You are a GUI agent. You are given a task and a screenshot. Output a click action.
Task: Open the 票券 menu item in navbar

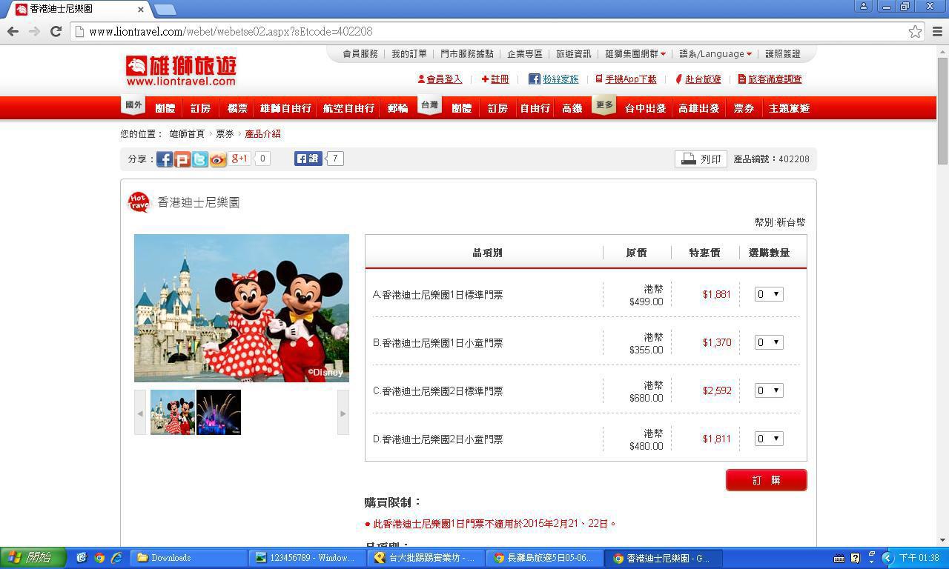744,108
